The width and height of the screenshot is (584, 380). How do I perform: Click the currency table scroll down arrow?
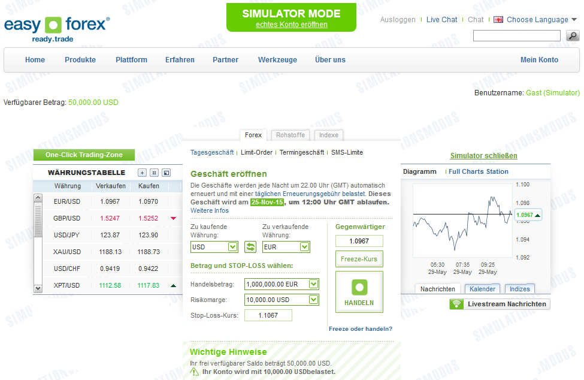38,289
